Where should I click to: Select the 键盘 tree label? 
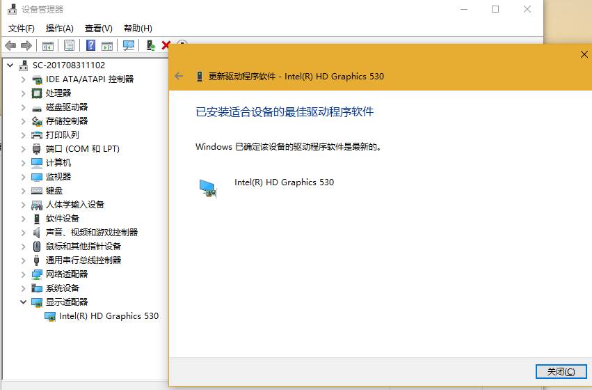coord(54,190)
